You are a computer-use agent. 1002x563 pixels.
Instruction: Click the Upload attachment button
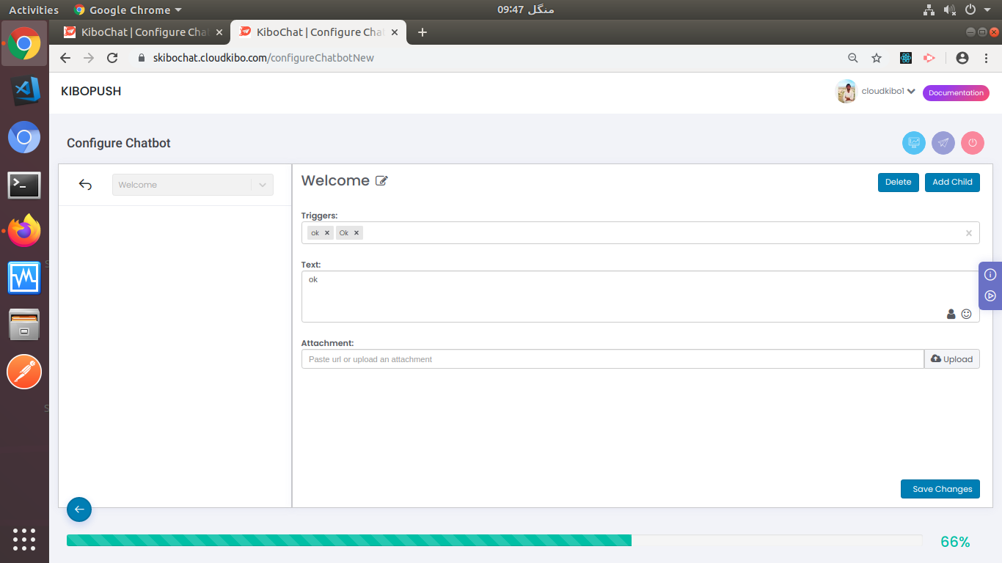click(951, 359)
